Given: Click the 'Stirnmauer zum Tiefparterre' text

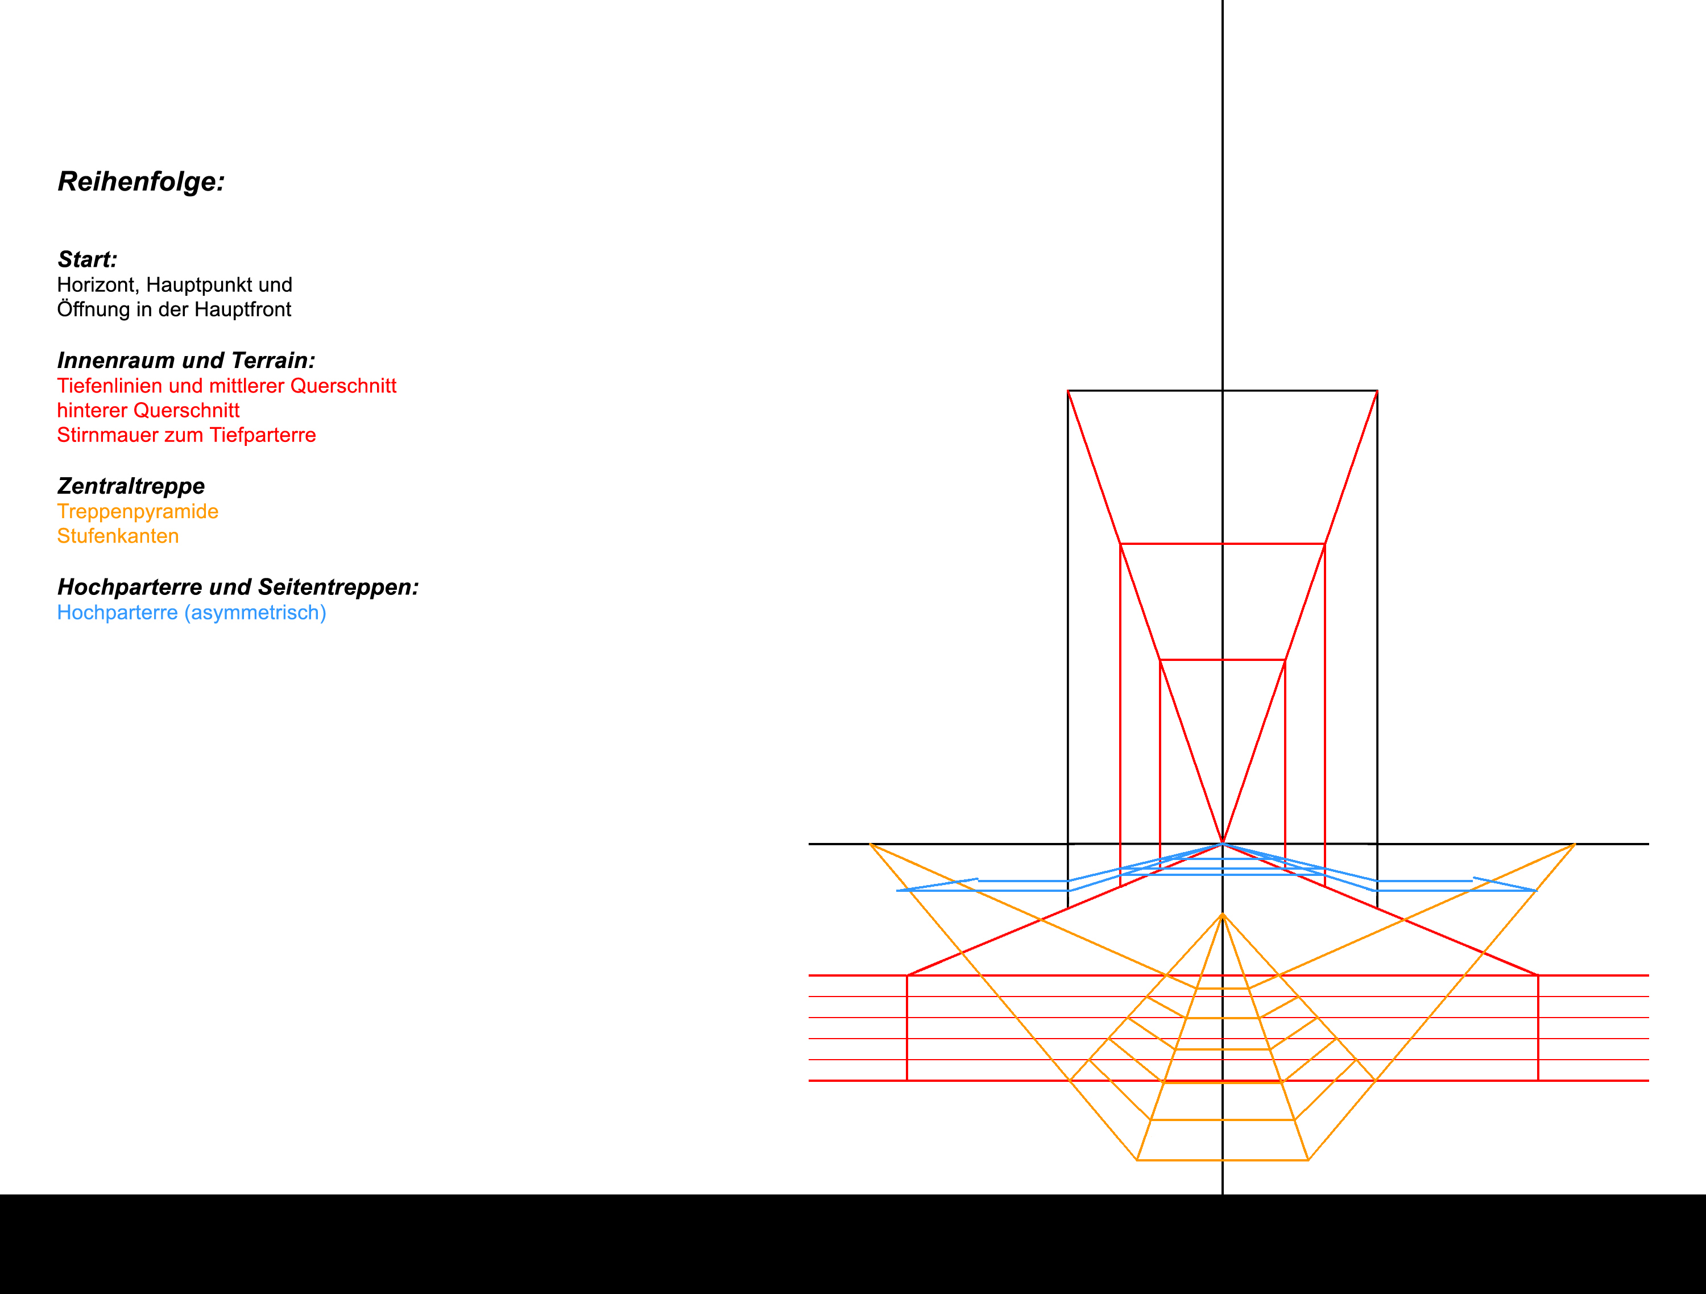Looking at the screenshot, I should [x=186, y=435].
